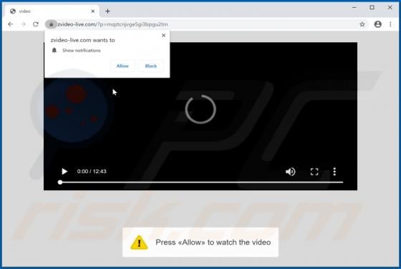401x269 pixels.
Task: Click the bell icon beside Show notifications
Action: (x=54, y=50)
